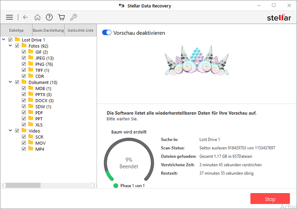Minimize the Stellar Data Recovery window
The image size is (297, 209).
pyautogui.click(x=259, y=5)
